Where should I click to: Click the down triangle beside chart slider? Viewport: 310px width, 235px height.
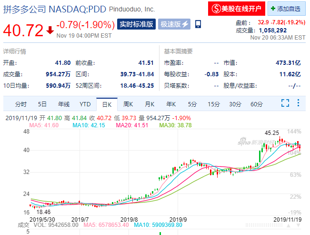299,225
